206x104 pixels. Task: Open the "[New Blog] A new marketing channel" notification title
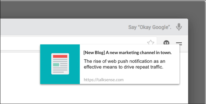[127, 53]
